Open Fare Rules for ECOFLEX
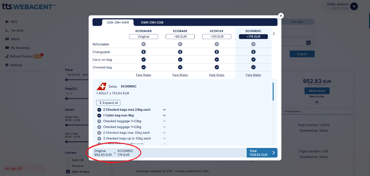This screenshot has width=370, height=176. pyautogui.click(x=217, y=75)
